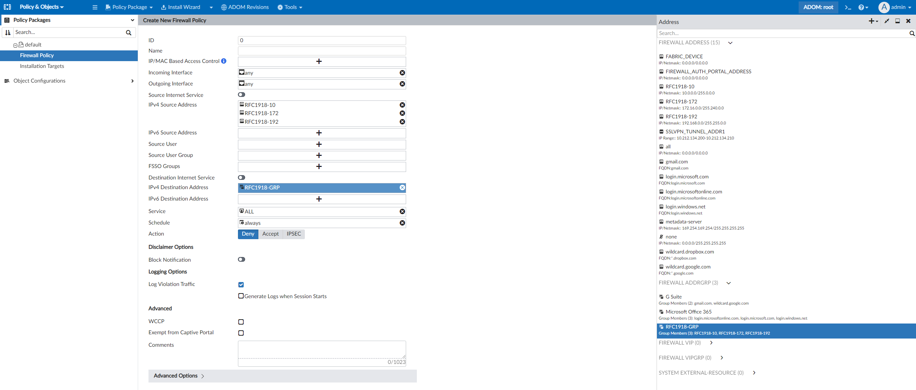Click the hamburger menu icon in top bar
The height and width of the screenshot is (390, 916).
pos(95,7)
